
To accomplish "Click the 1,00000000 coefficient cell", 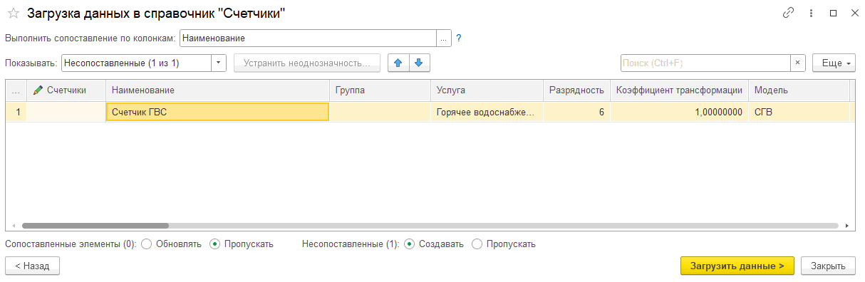I will pos(679,112).
